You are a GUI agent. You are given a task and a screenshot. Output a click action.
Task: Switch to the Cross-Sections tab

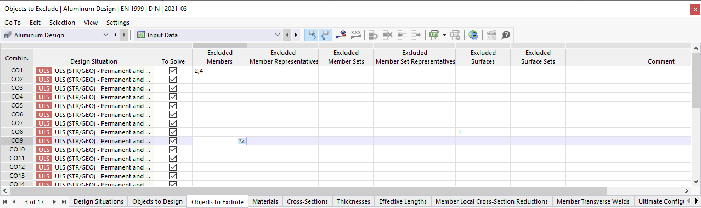pos(307,201)
